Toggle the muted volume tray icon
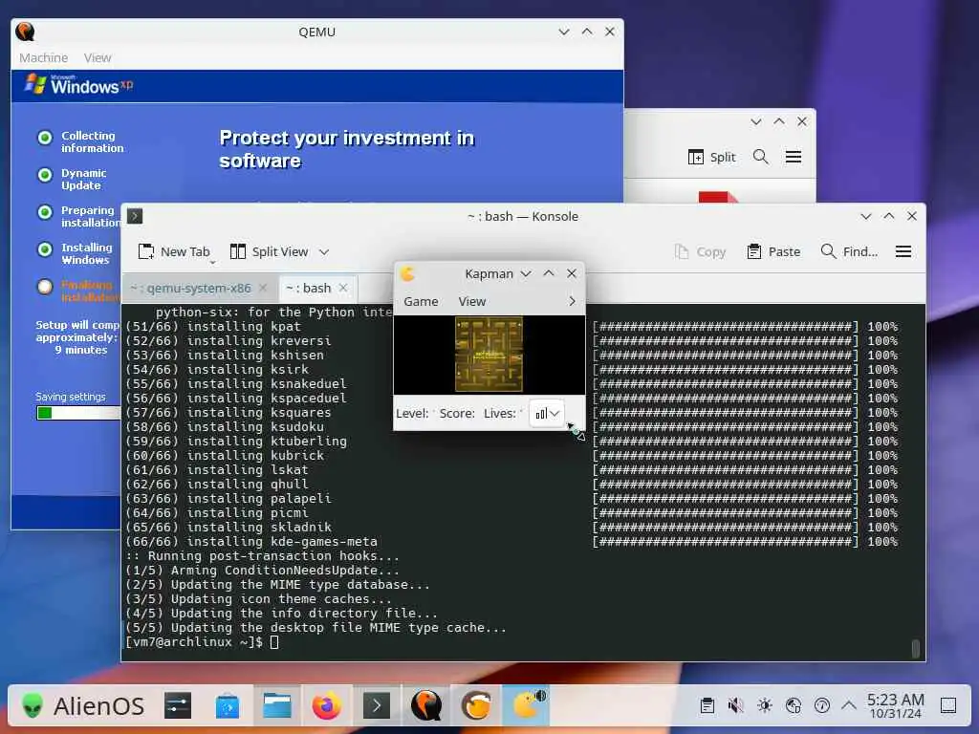Image resolution: width=979 pixels, height=734 pixels. point(735,706)
